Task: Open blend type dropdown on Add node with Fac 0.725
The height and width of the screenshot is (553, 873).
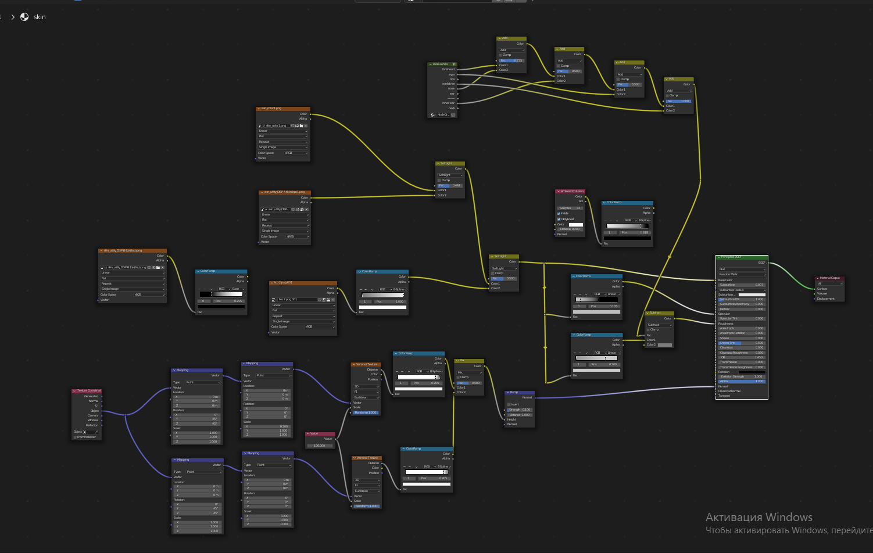Action: pyautogui.click(x=511, y=50)
